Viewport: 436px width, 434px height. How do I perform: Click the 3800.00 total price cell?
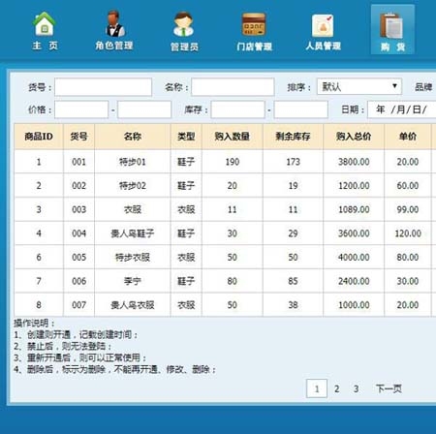tap(354, 162)
